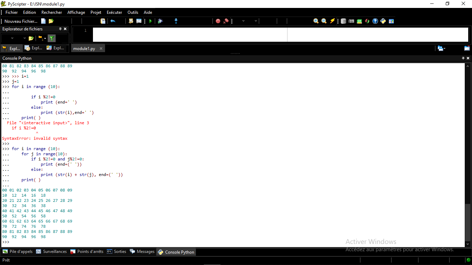The height and width of the screenshot is (265, 472).
Task: Switch to the second Expl... tab with box icon
Action: coord(34,48)
